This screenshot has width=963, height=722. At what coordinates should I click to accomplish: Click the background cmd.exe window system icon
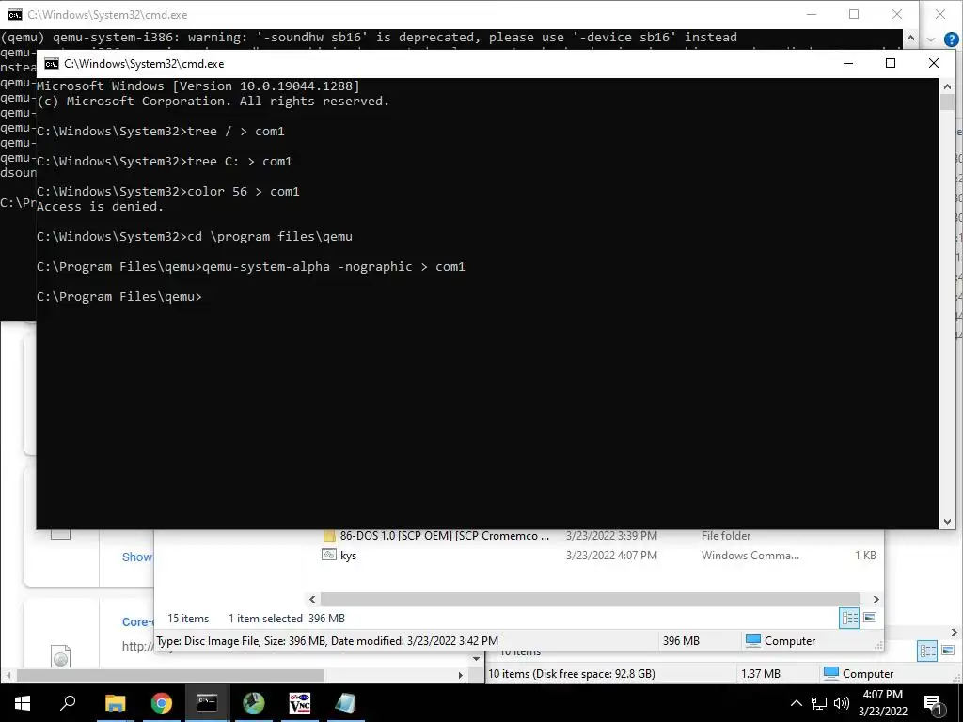tap(15, 15)
